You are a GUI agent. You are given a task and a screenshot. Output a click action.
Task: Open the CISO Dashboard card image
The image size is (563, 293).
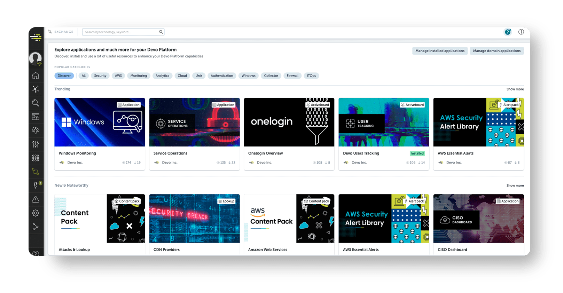478,219
